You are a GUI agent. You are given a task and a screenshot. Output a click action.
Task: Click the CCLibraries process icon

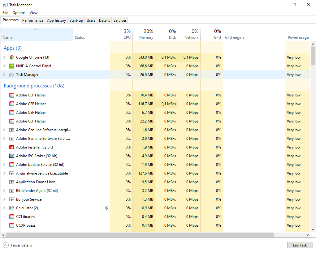(x=12, y=217)
